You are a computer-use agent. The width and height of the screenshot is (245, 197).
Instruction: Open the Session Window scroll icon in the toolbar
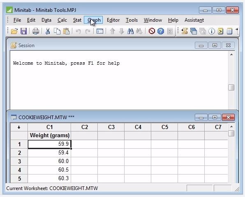pyautogui.click(x=185, y=31)
